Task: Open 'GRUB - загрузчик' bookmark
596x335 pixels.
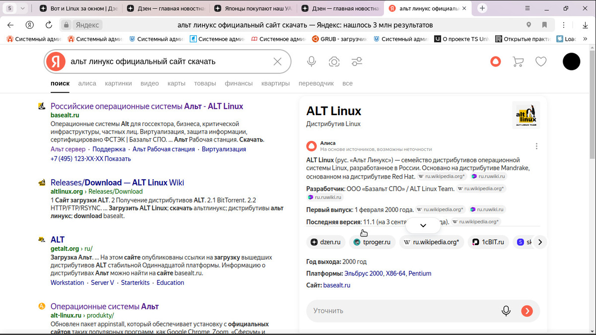Action: [x=339, y=39]
